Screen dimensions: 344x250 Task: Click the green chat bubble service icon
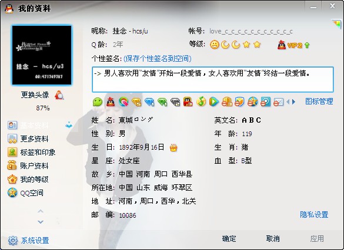[x=98, y=102]
